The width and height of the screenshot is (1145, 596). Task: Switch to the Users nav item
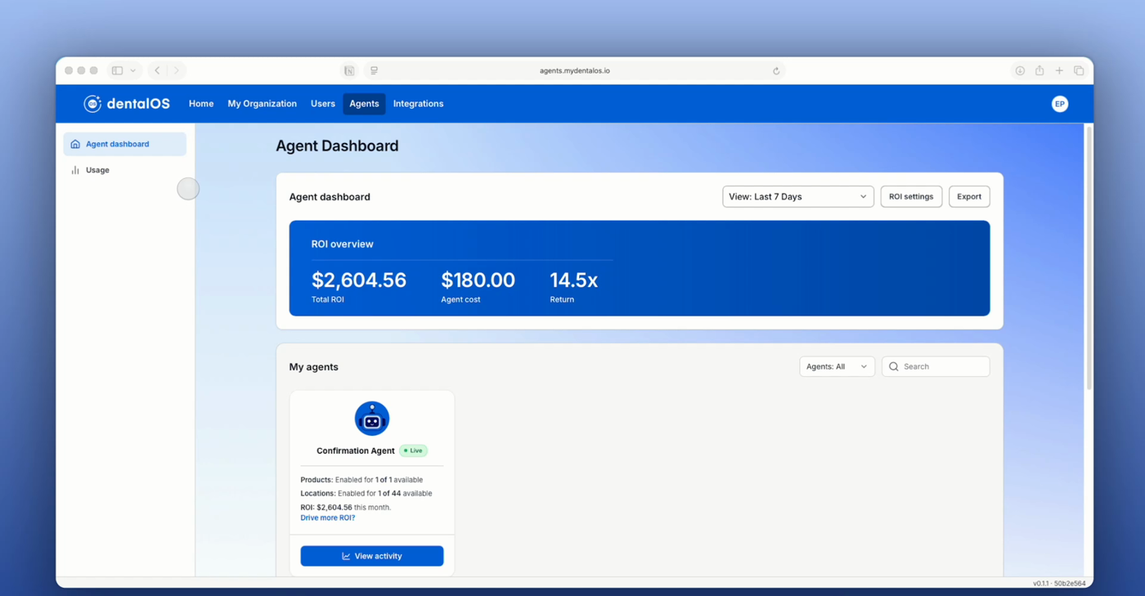pyautogui.click(x=323, y=104)
